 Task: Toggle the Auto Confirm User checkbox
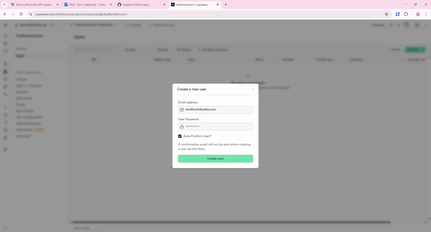tap(180, 136)
